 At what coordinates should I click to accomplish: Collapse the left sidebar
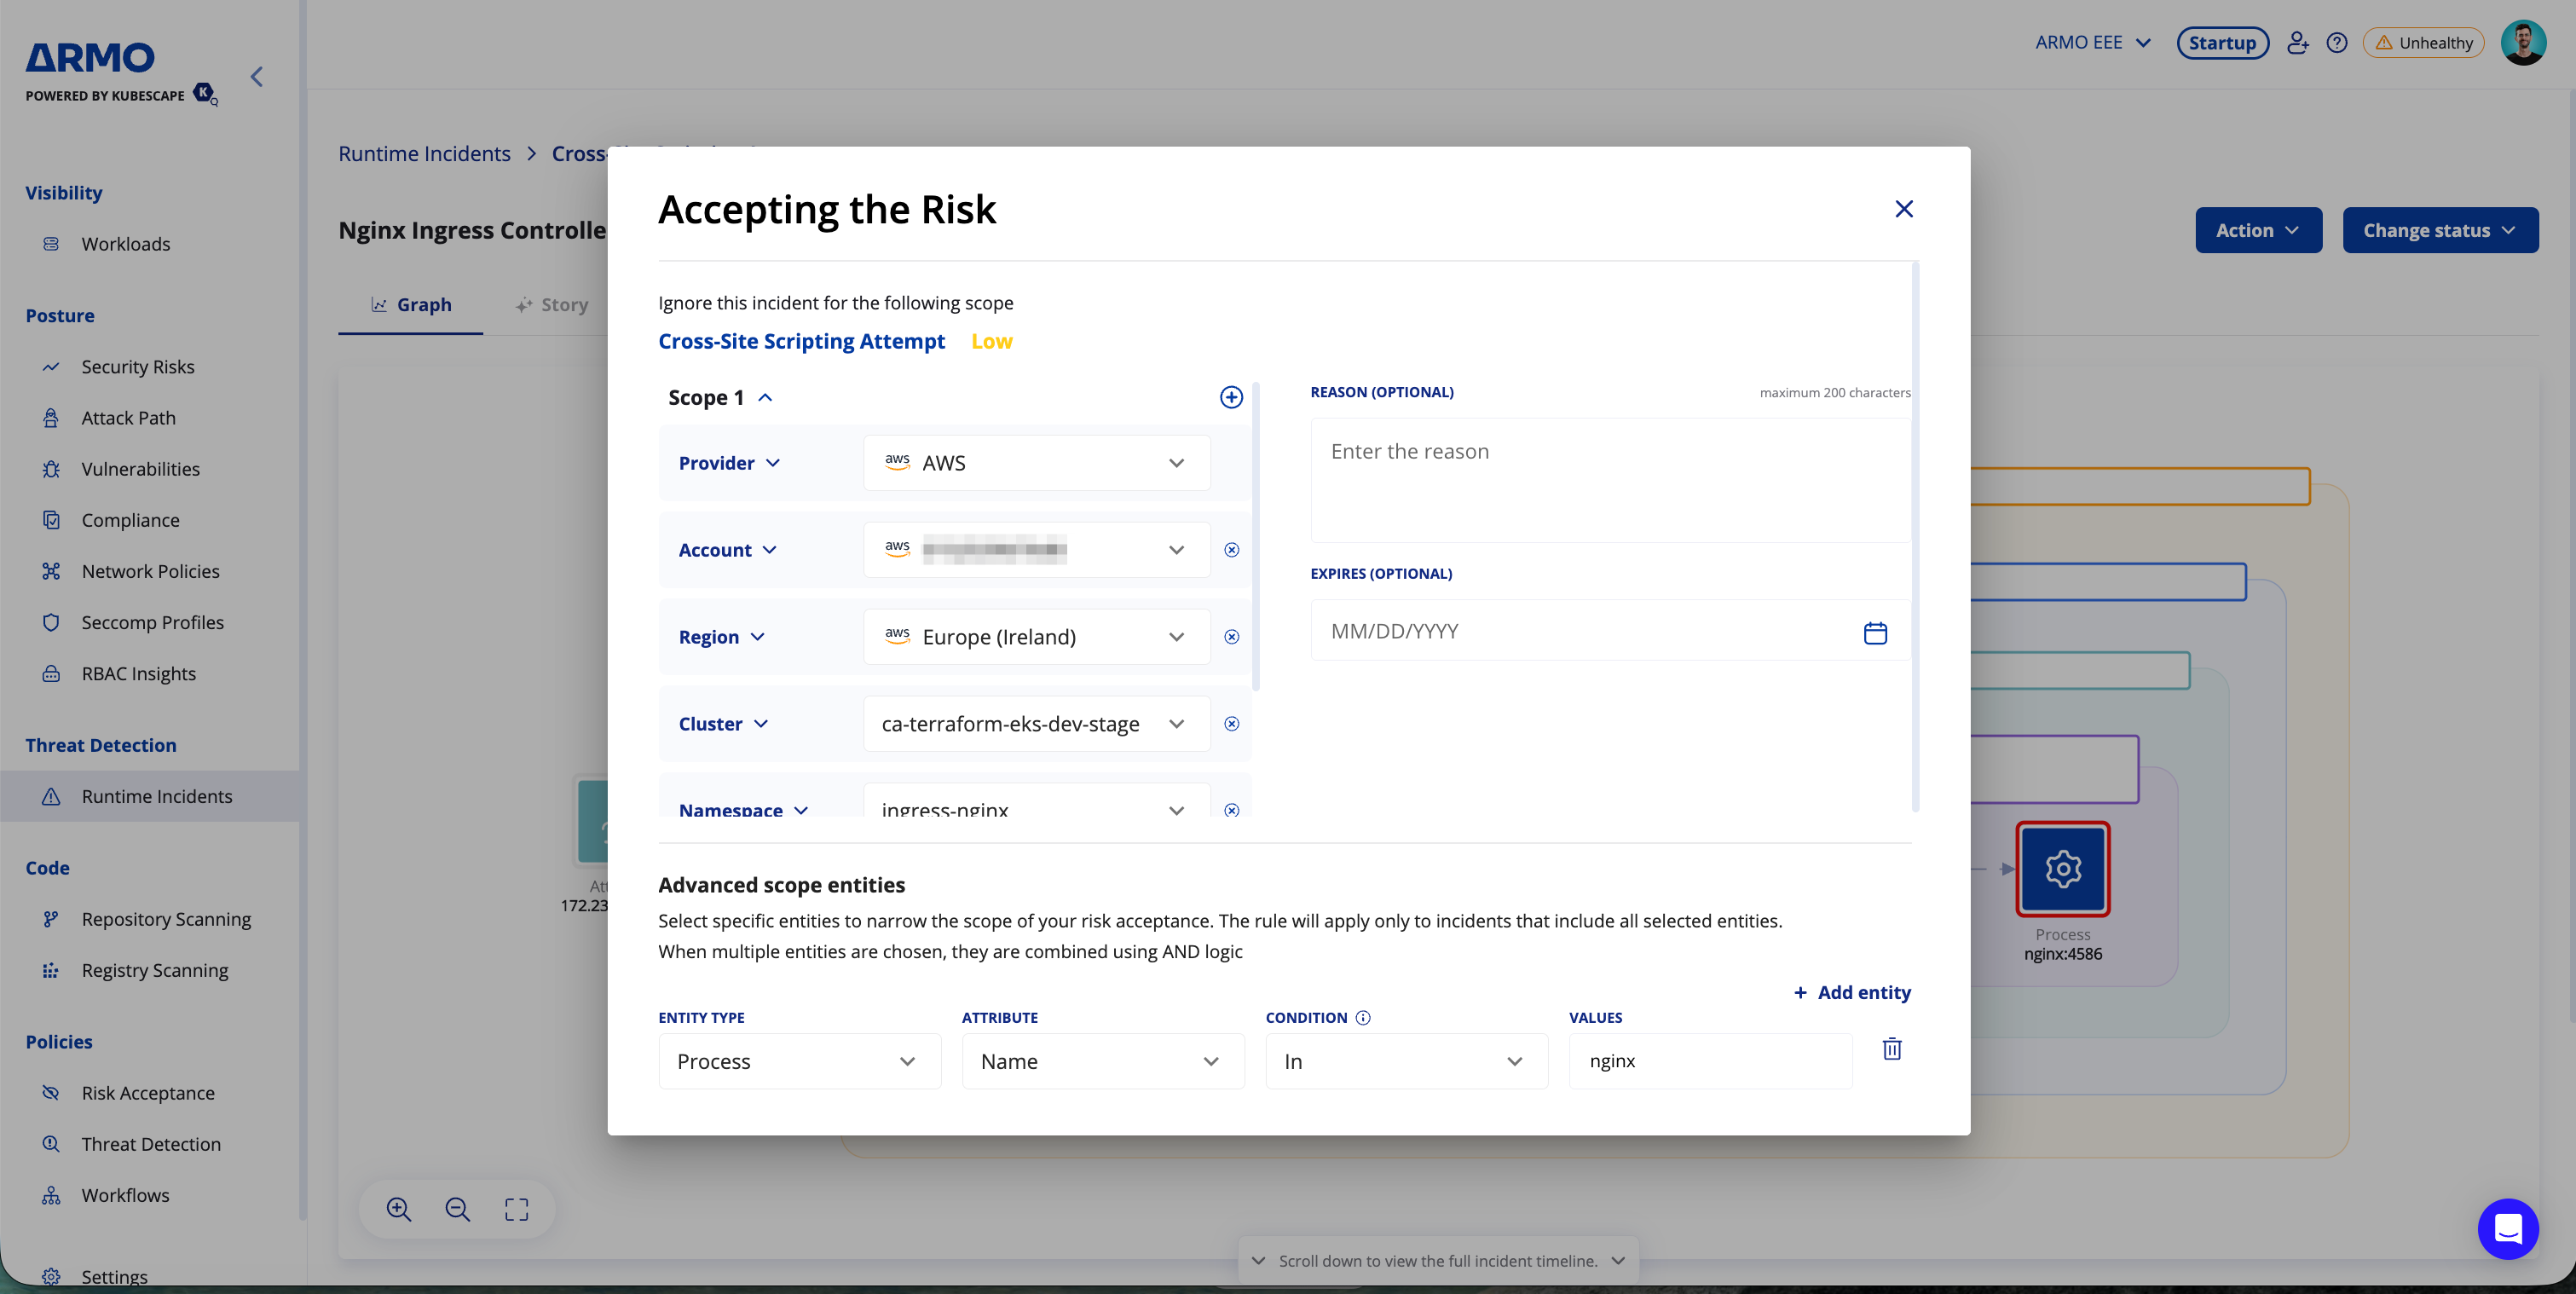257,77
